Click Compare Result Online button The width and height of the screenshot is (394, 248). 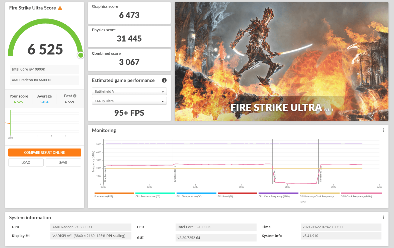click(44, 152)
